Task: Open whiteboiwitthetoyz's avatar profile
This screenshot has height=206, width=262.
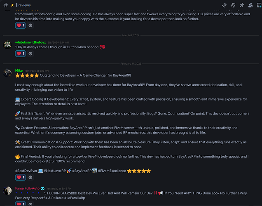Action: coord(7,45)
